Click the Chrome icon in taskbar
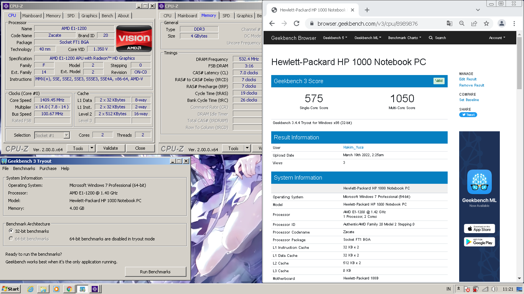This screenshot has height=294, width=524. [69, 289]
